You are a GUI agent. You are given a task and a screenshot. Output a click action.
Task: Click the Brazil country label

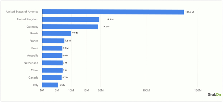pyautogui.click(x=35, y=48)
